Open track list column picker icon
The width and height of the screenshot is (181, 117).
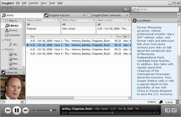pyautogui.click(x=129, y=37)
